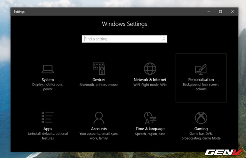Image resolution: width=246 pixels, height=158 pixels.
Task: Open the Time & language clock icon
Action: coord(150,118)
